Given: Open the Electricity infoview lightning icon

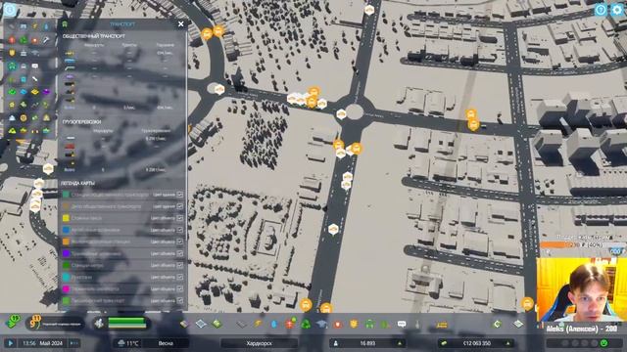Looking at the screenshot, I should (35, 26).
